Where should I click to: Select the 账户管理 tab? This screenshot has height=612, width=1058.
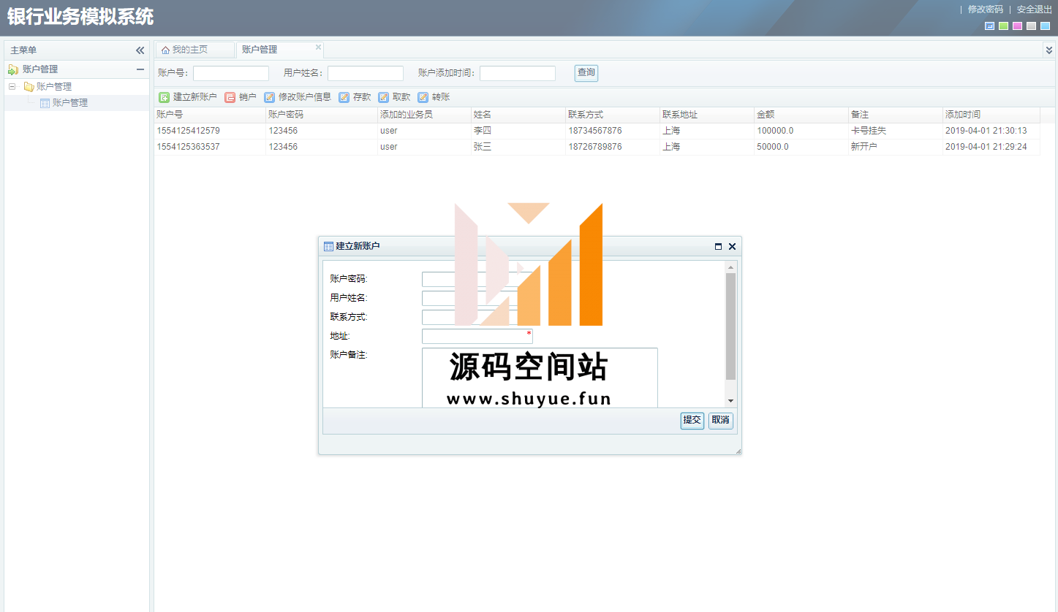click(260, 50)
